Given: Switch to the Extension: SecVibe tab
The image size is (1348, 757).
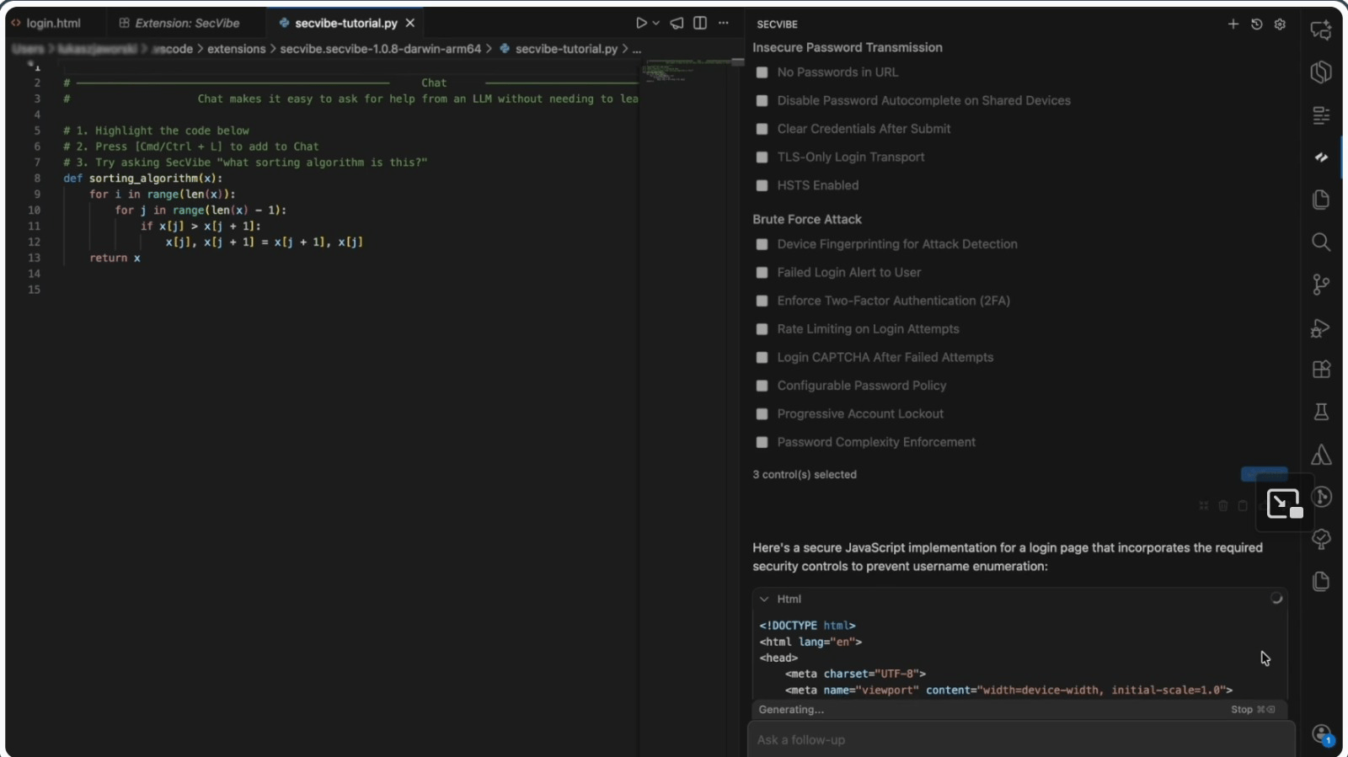Looking at the screenshot, I should click(186, 23).
